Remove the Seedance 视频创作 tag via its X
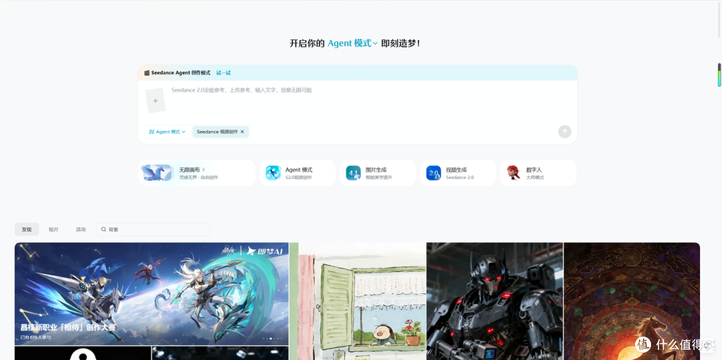This screenshot has height=360, width=722. click(242, 132)
